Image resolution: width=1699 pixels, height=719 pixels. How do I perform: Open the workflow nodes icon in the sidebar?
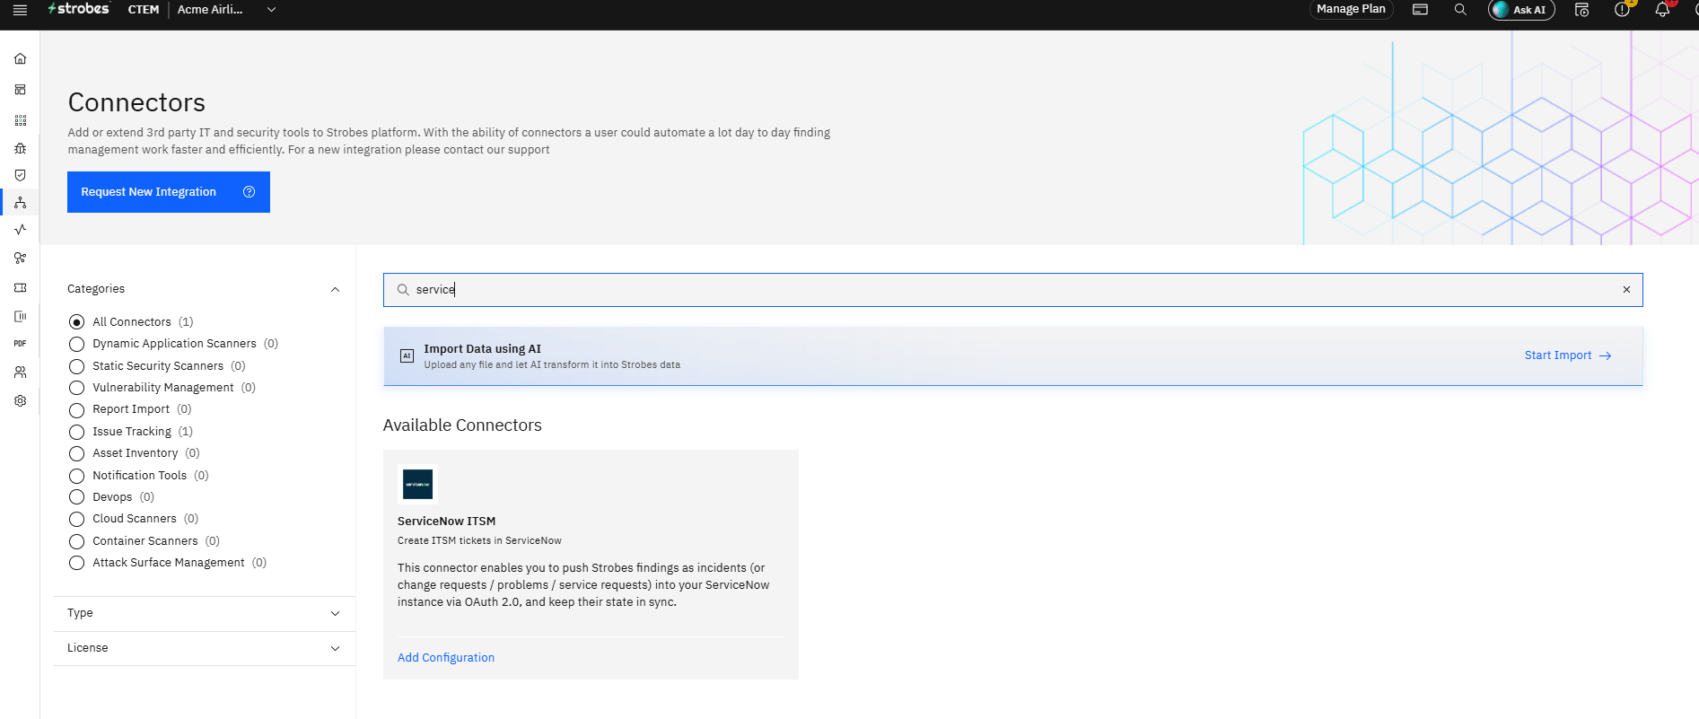[20, 259]
